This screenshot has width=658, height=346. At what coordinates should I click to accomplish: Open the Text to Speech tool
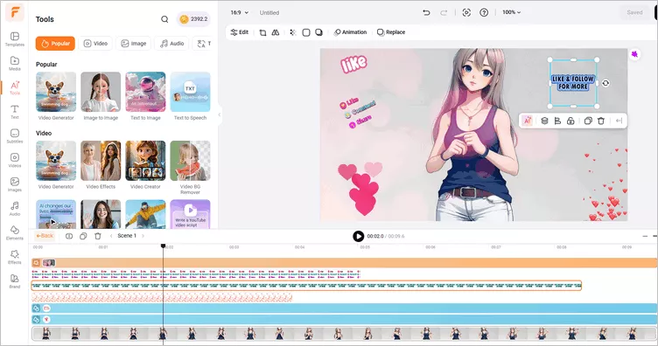click(x=190, y=96)
